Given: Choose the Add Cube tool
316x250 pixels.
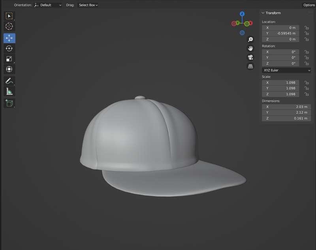Looking at the screenshot, I should (x=9, y=103).
